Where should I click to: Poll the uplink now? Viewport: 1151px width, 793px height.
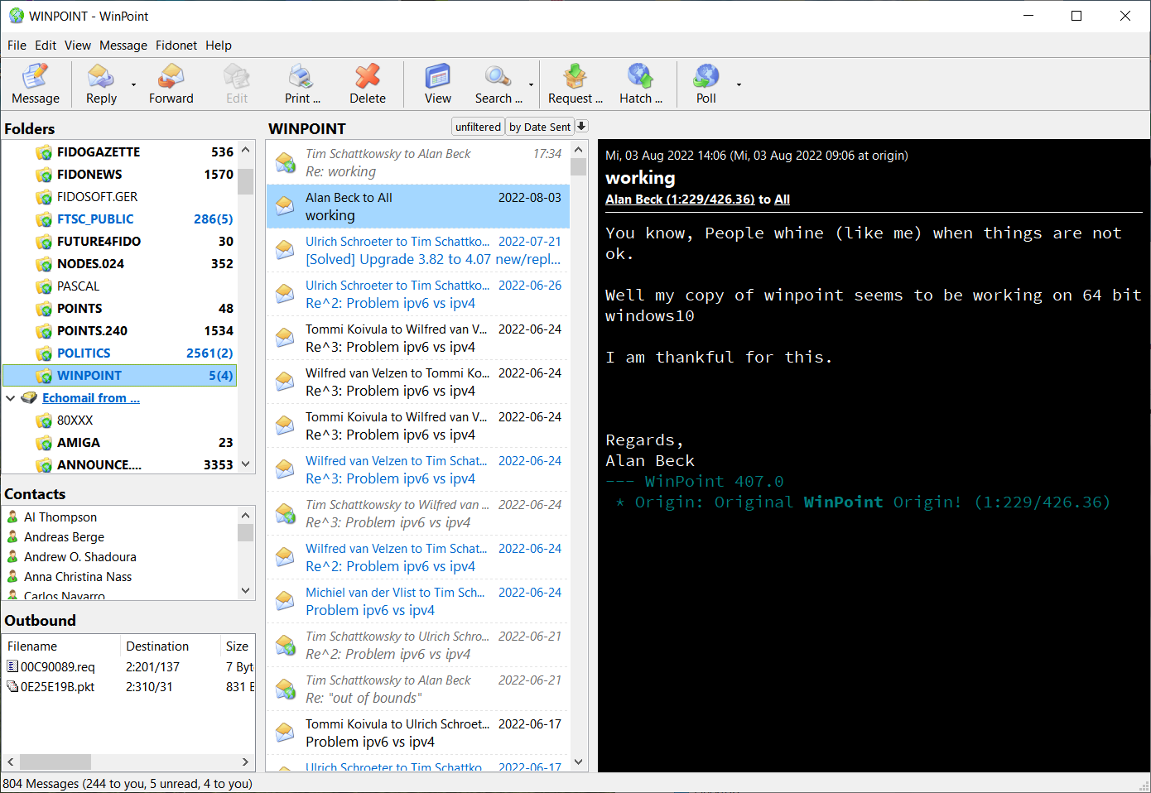click(706, 84)
